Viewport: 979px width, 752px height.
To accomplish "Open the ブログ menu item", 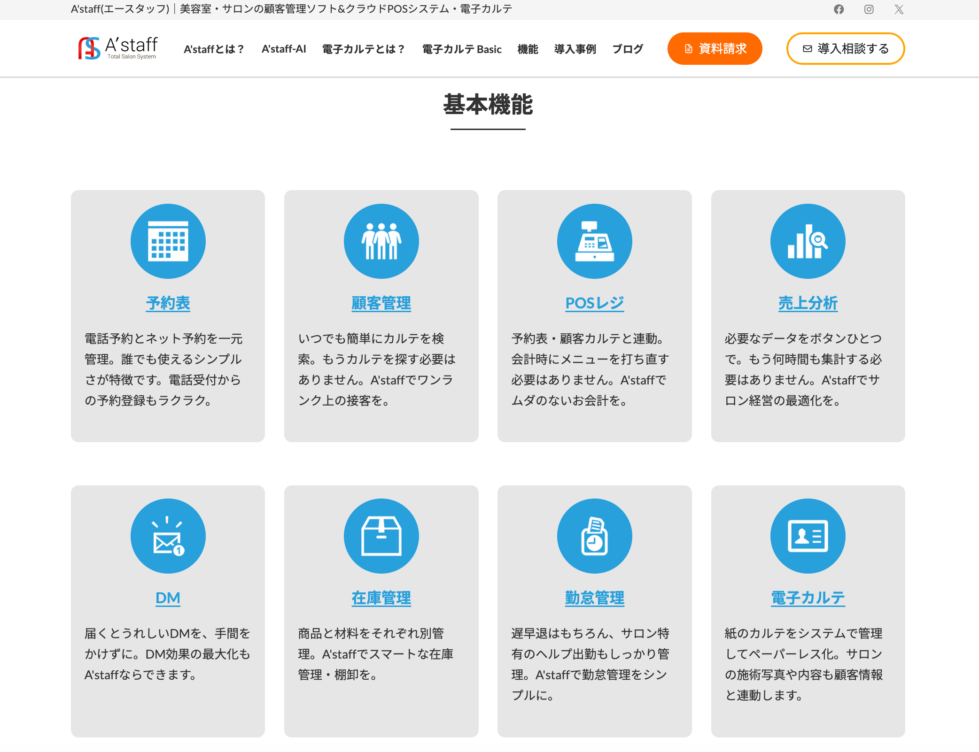I will pos(628,49).
